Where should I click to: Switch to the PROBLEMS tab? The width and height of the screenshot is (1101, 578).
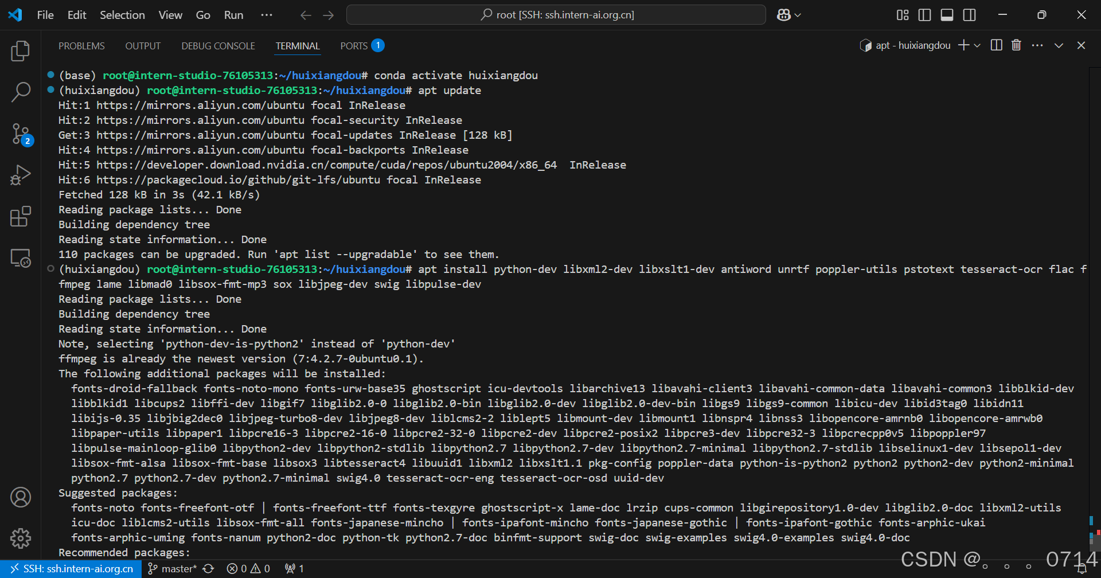[x=81, y=46]
